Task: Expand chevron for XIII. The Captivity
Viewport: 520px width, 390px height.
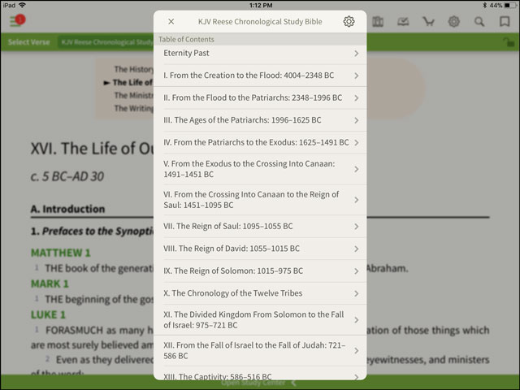Action: click(356, 377)
